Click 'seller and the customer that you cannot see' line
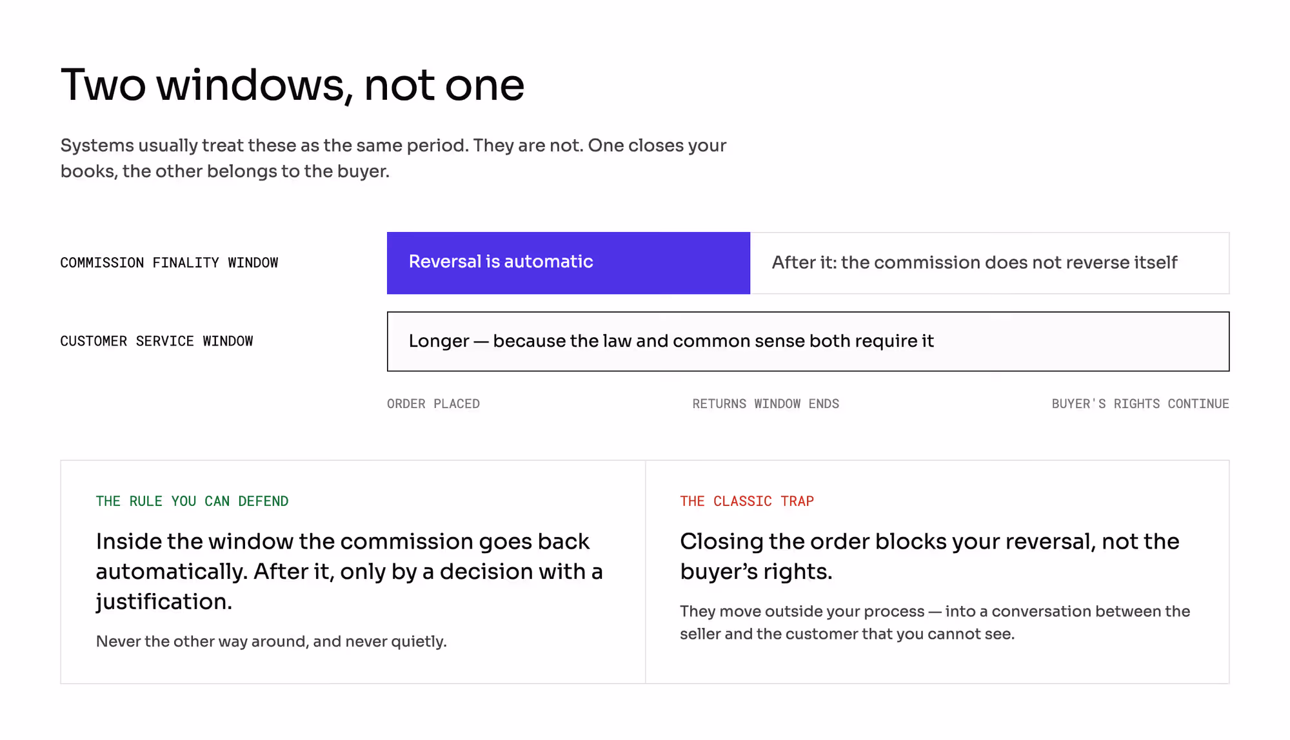This screenshot has width=1290, height=740. tap(848, 634)
